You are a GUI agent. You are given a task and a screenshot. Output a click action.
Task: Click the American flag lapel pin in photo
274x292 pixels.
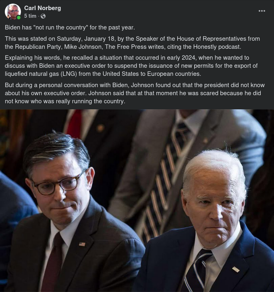click(82, 244)
